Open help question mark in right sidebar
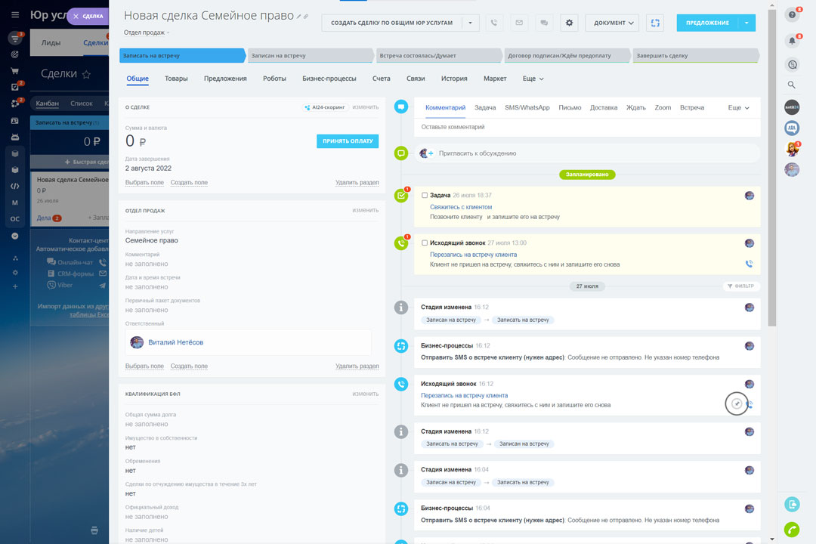Image resolution: width=816 pixels, height=544 pixels. coord(792,14)
